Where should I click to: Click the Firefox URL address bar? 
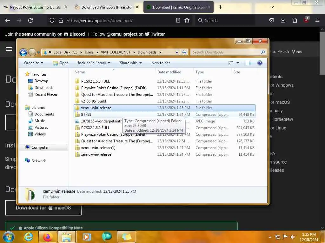pos(119,21)
